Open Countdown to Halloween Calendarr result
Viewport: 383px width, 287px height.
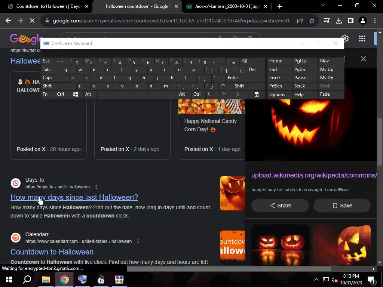[52, 252]
